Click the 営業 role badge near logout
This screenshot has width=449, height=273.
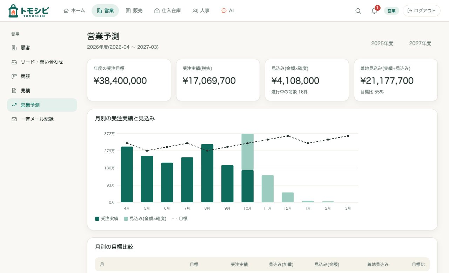(391, 11)
